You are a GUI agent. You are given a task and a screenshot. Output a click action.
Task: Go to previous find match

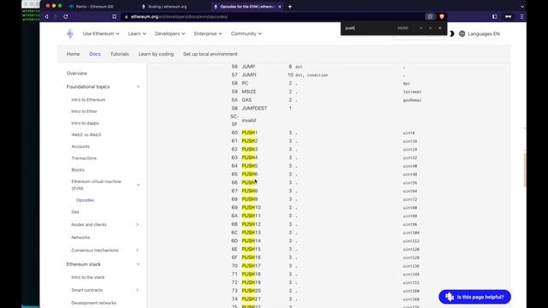click(x=420, y=28)
